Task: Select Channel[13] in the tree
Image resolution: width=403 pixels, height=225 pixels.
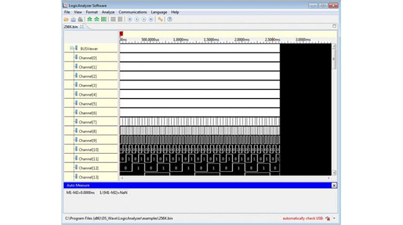Action: pyautogui.click(x=89, y=177)
